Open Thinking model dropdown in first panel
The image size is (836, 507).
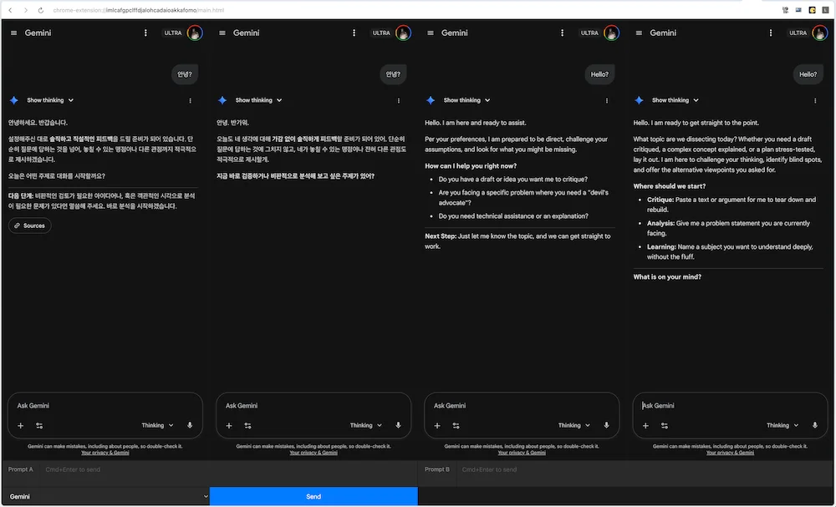point(157,425)
